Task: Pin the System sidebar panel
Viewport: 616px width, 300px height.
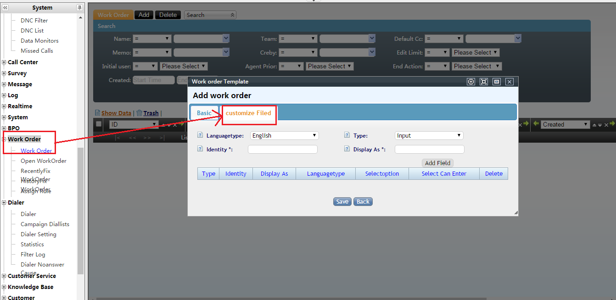Action: tap(79, 8)
